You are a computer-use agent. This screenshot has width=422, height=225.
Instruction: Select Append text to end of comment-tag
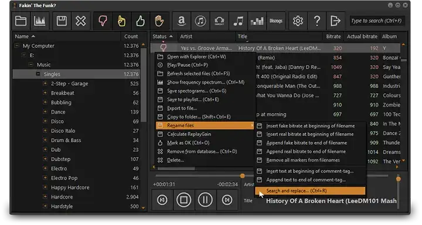pos(310,179)
